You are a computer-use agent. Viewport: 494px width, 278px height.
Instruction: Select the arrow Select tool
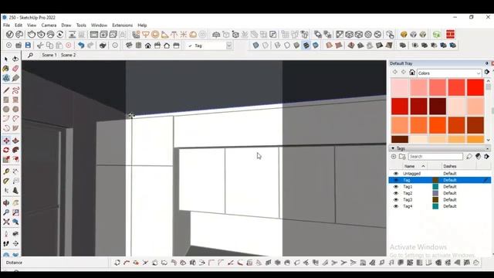click(6, 59)
